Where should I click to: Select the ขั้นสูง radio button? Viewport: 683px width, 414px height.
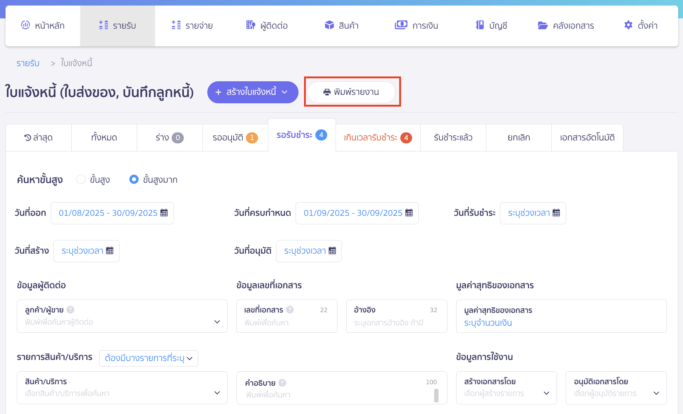(81, 179)
